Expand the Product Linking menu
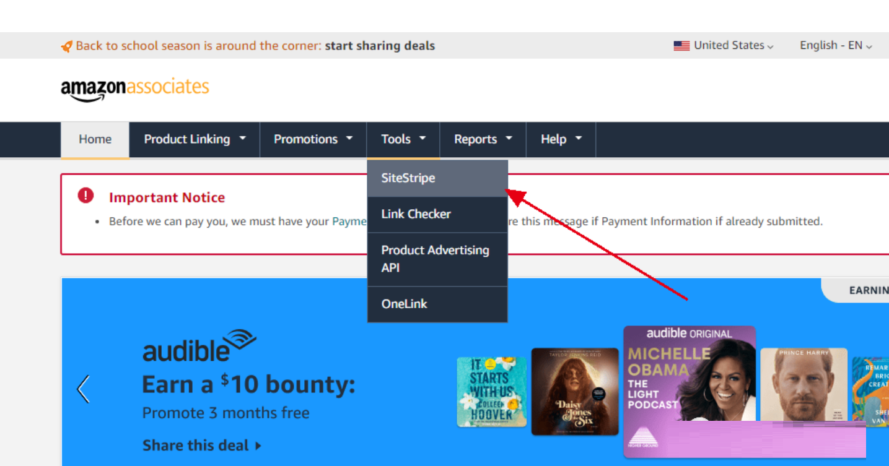This screenshot has height=466, width=889. [195, 139]
